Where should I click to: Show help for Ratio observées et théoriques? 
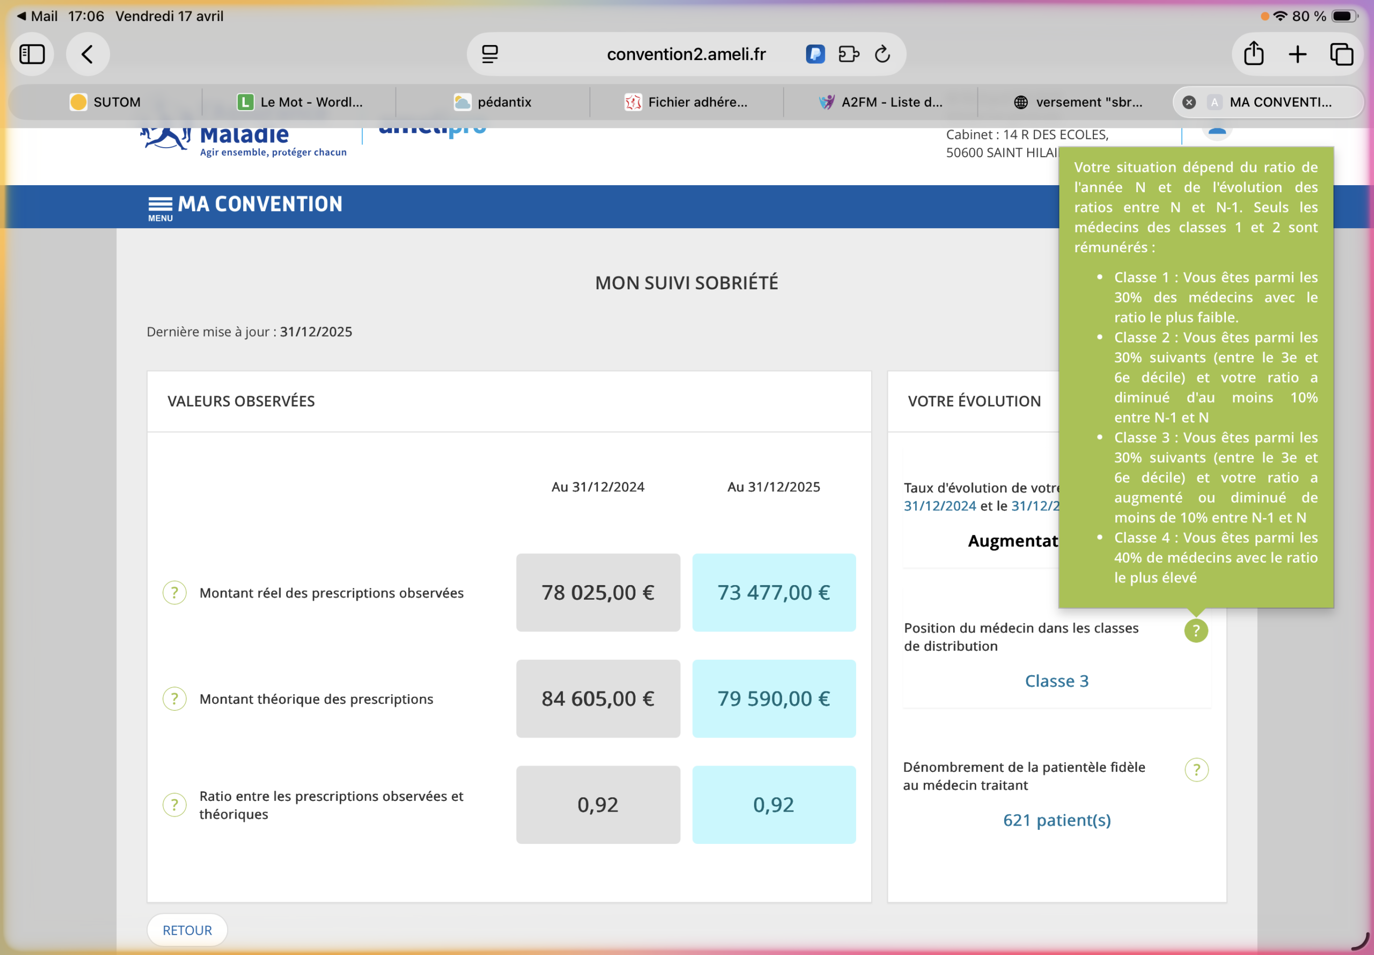point(174,805)
